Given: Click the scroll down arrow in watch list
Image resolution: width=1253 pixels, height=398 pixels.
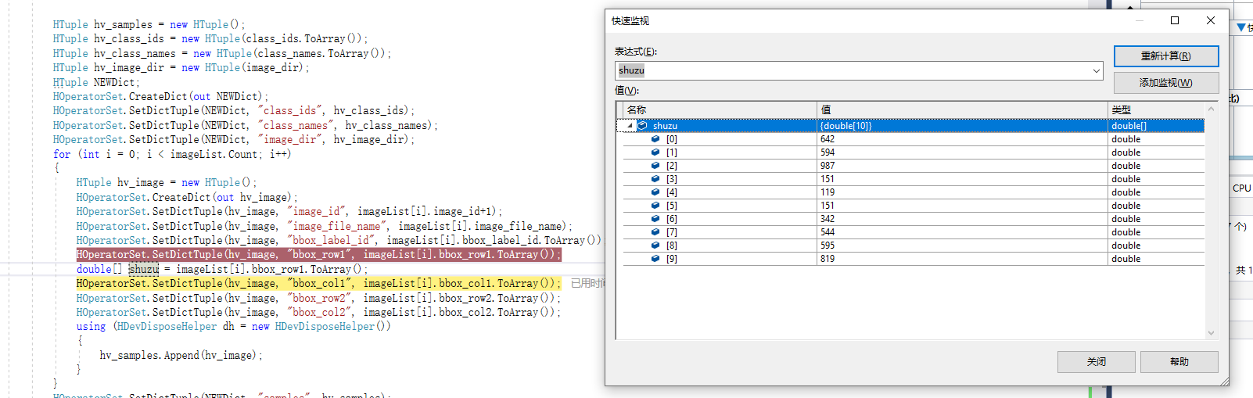Looking at the screenshot, I should point(1211,333).
